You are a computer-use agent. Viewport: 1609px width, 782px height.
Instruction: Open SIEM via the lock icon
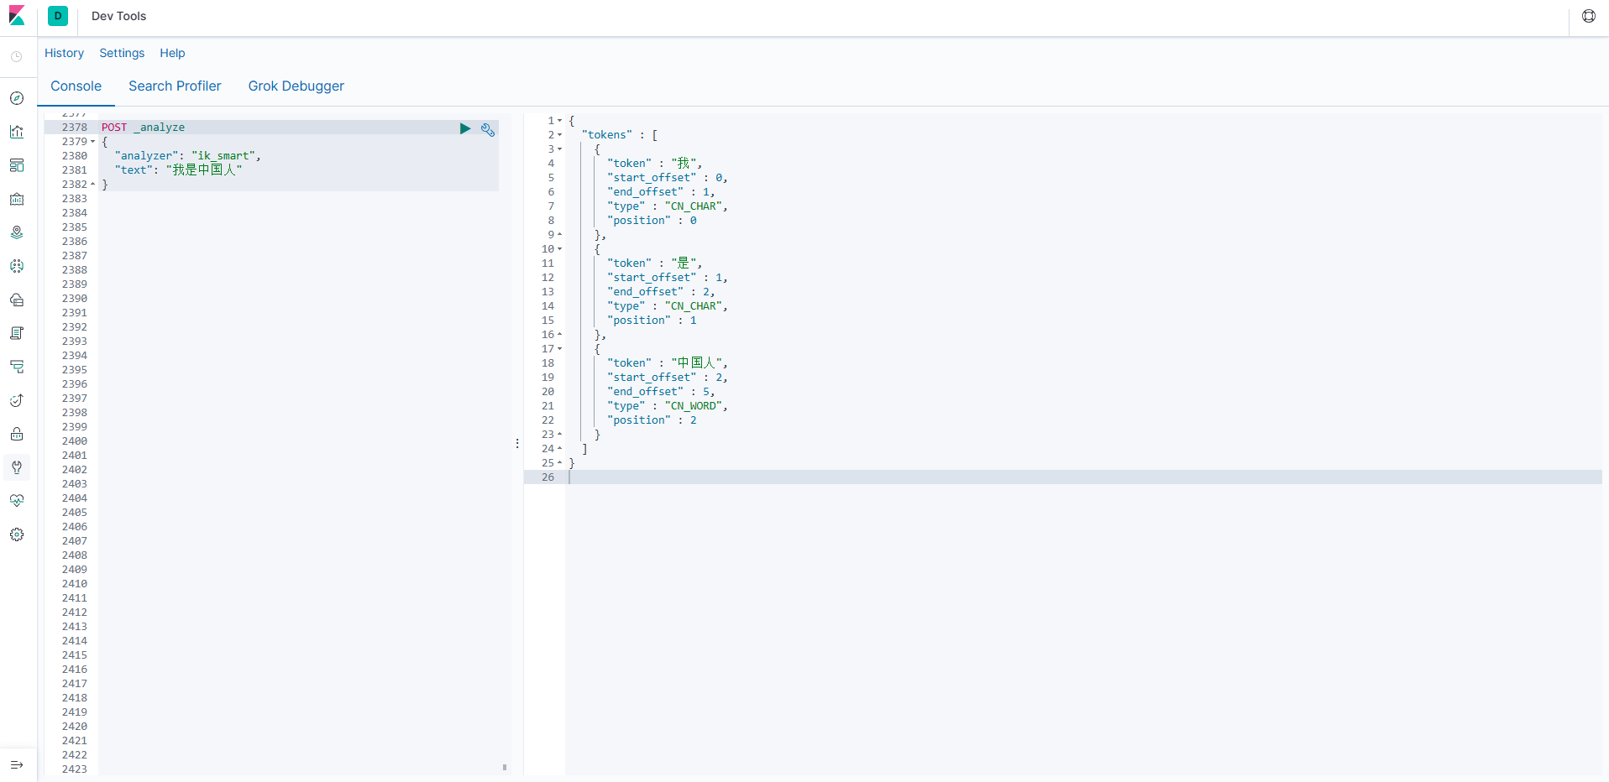point(17,434)
